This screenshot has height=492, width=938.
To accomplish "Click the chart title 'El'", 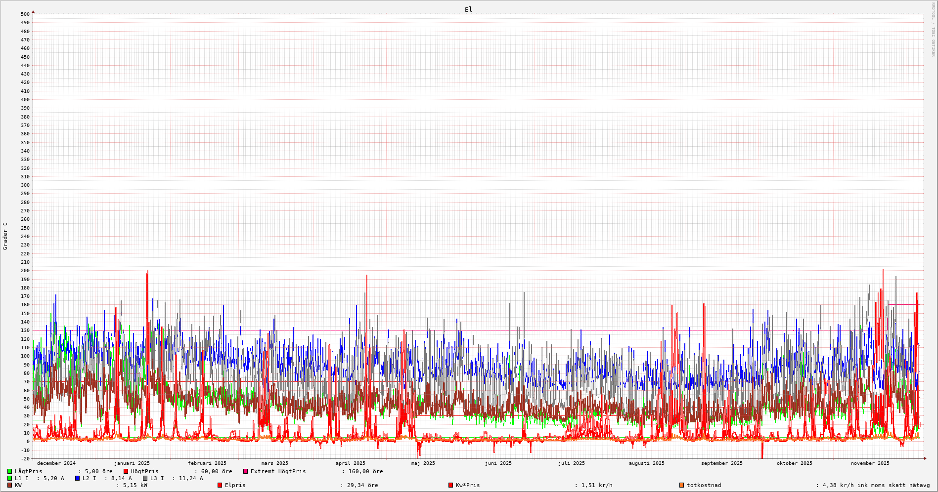I will (468, 9).
